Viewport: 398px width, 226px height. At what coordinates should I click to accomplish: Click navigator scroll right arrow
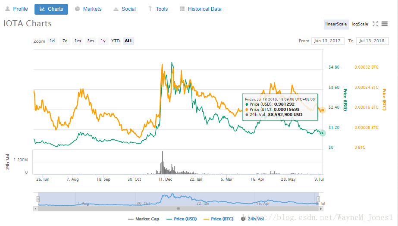click(321, 209)
